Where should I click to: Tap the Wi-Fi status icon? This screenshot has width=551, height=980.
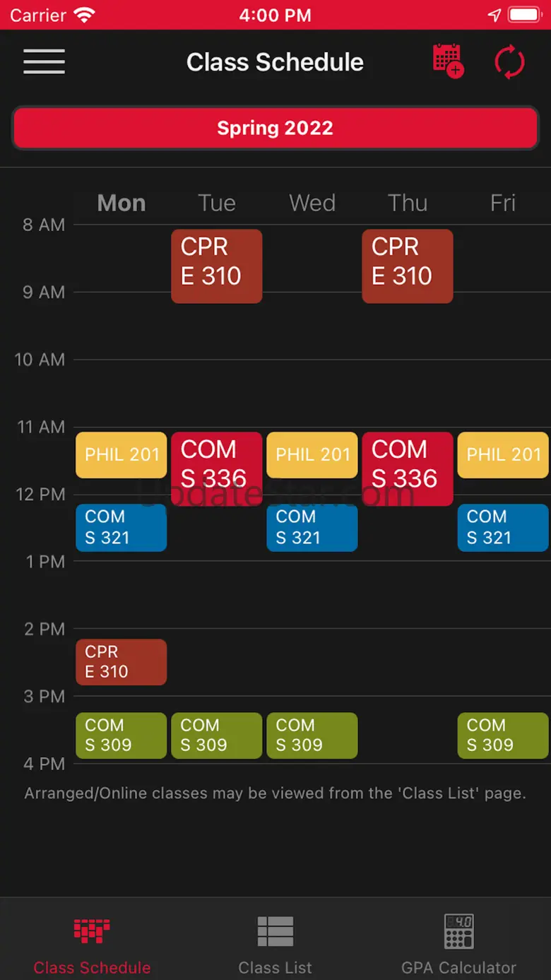(84, 15)
